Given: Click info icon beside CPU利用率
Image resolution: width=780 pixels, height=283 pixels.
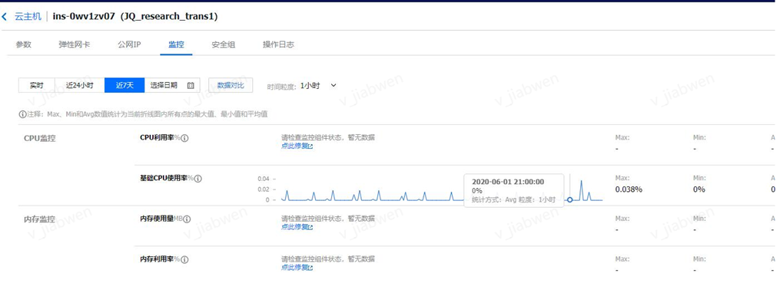Looking at the screenshot, I should click(x=184, y=138).
